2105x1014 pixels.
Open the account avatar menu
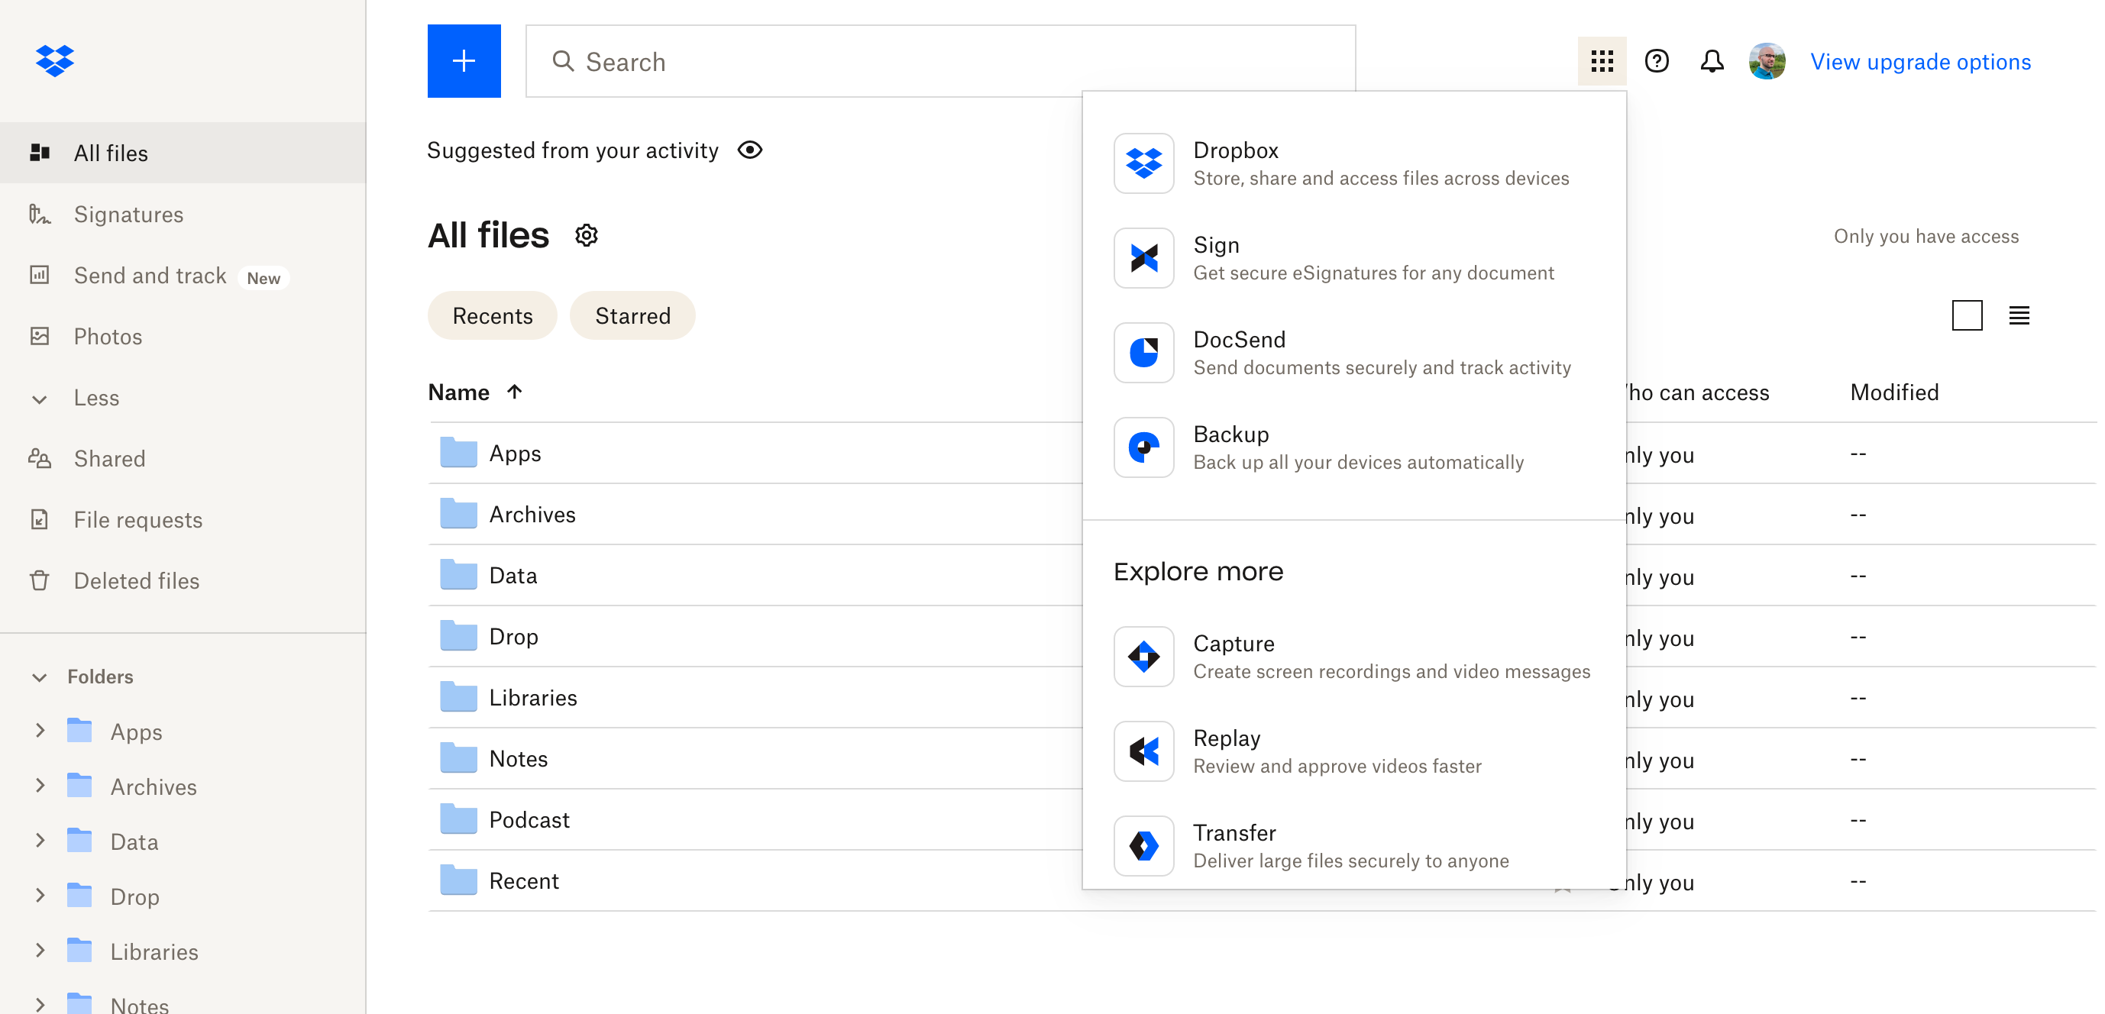(x=1767, y=61)
